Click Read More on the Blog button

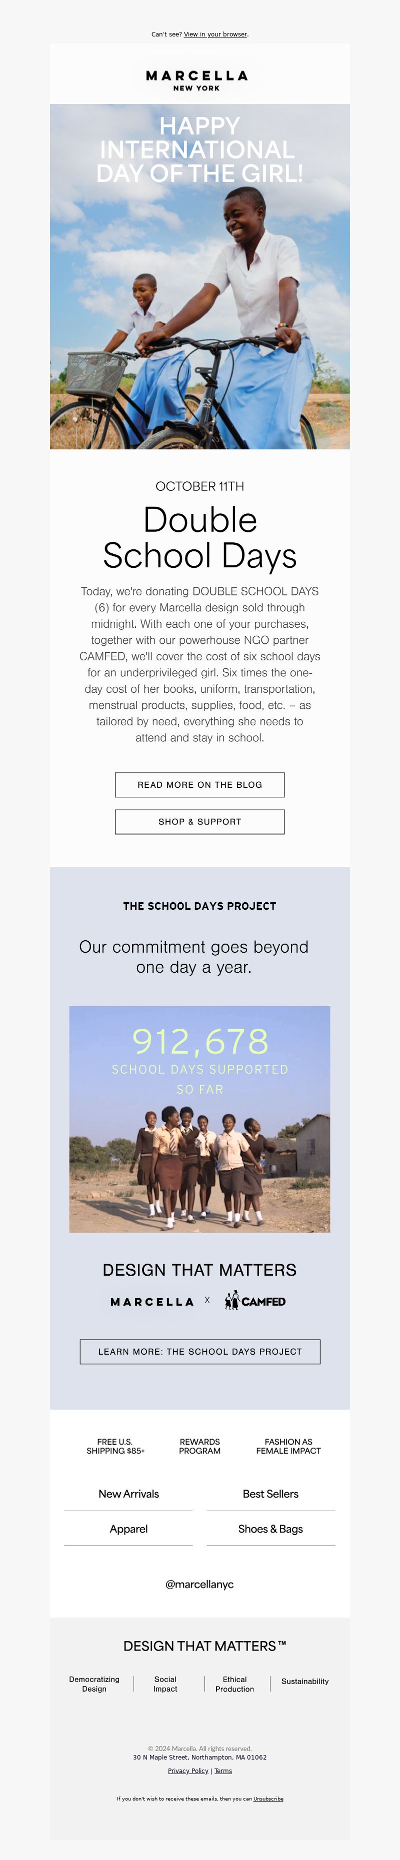200,785
